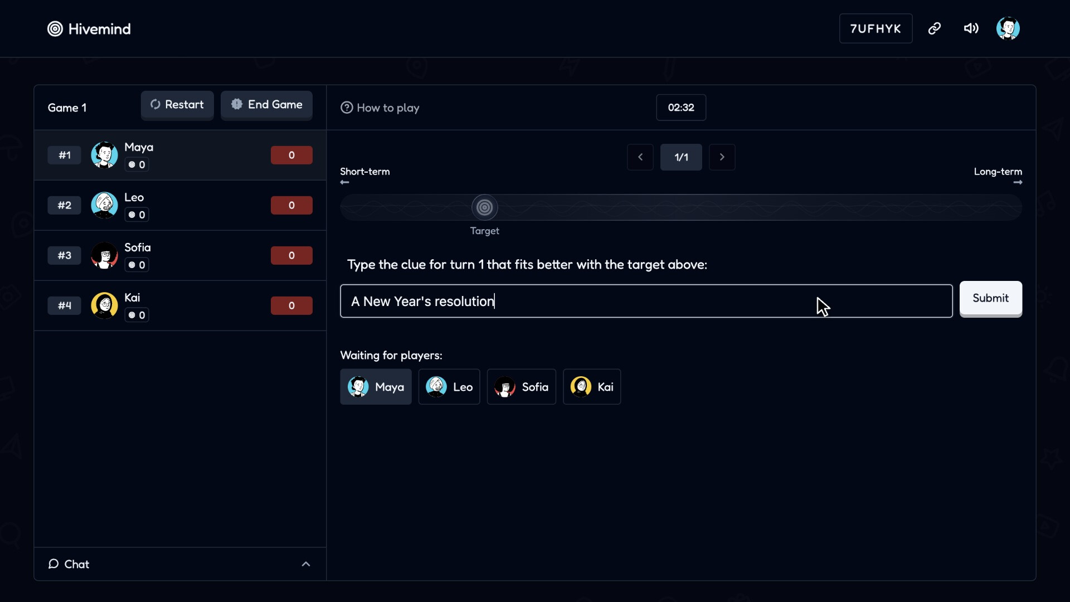
Task: Select Maya in the waiting players list
Action: [x=376, y=387]
